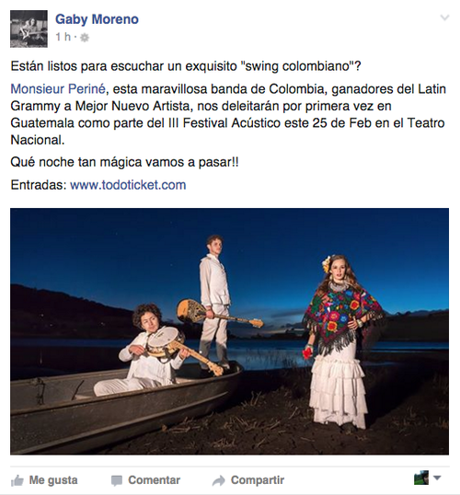Click the speech bubble Comentar icon

tap(117, 480)
